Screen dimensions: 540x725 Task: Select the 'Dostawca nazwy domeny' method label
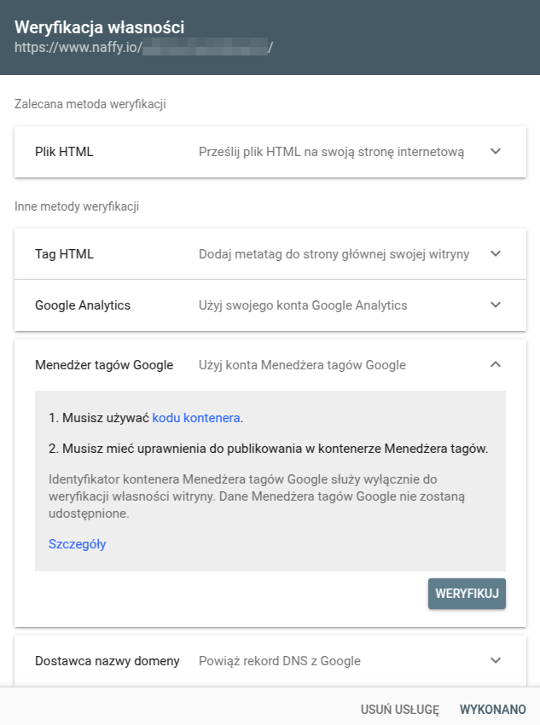click(x=107, y=660)
